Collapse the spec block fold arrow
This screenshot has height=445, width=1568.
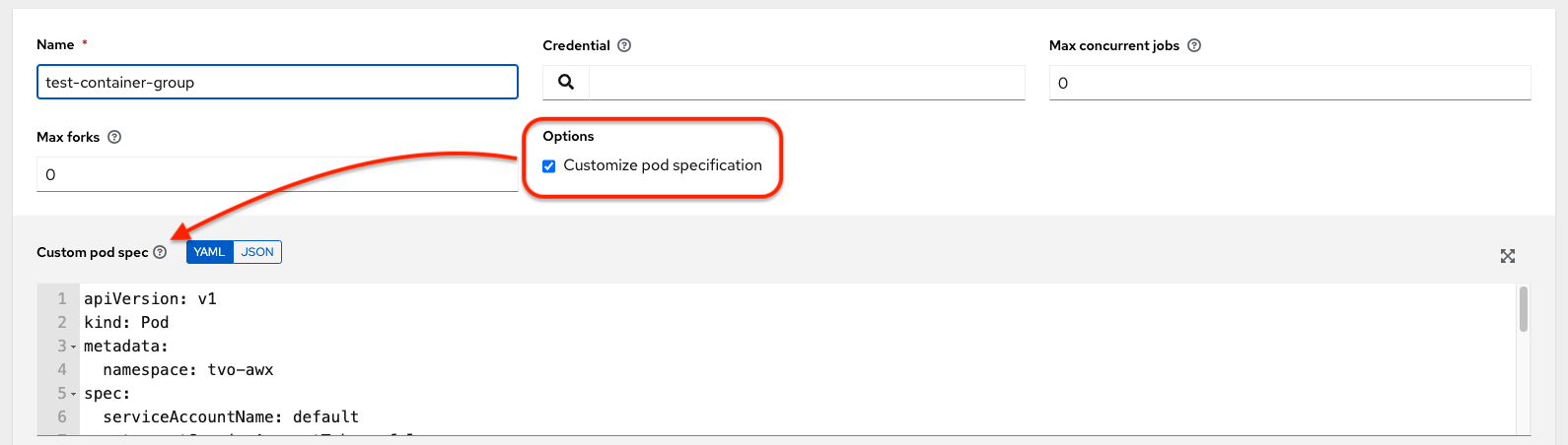click(x=74, y=394)
